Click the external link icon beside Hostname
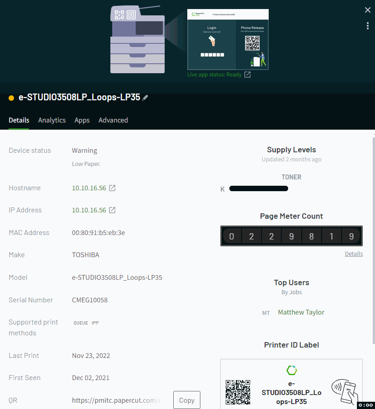 click(x=111, y=188)
